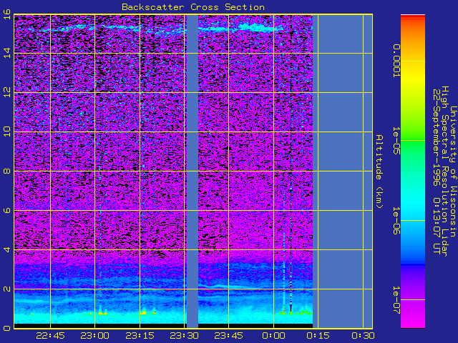Click the 1e-06 color scale label
Viewport: 458px width, 343px height.
pyautogui.click(x=396, y=221)
